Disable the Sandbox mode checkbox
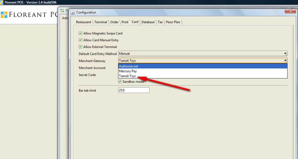The width and height of the screenshot is (298, 159). (x=120, y=81)
